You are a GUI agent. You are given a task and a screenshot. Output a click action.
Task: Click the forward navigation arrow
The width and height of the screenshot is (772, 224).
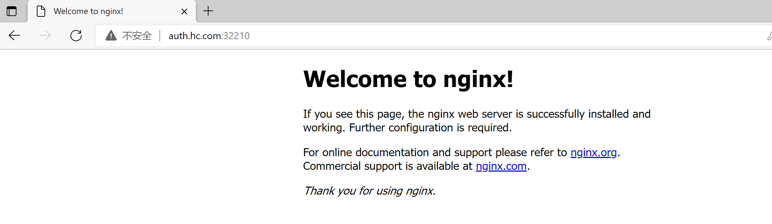click(x=45, y=35)
